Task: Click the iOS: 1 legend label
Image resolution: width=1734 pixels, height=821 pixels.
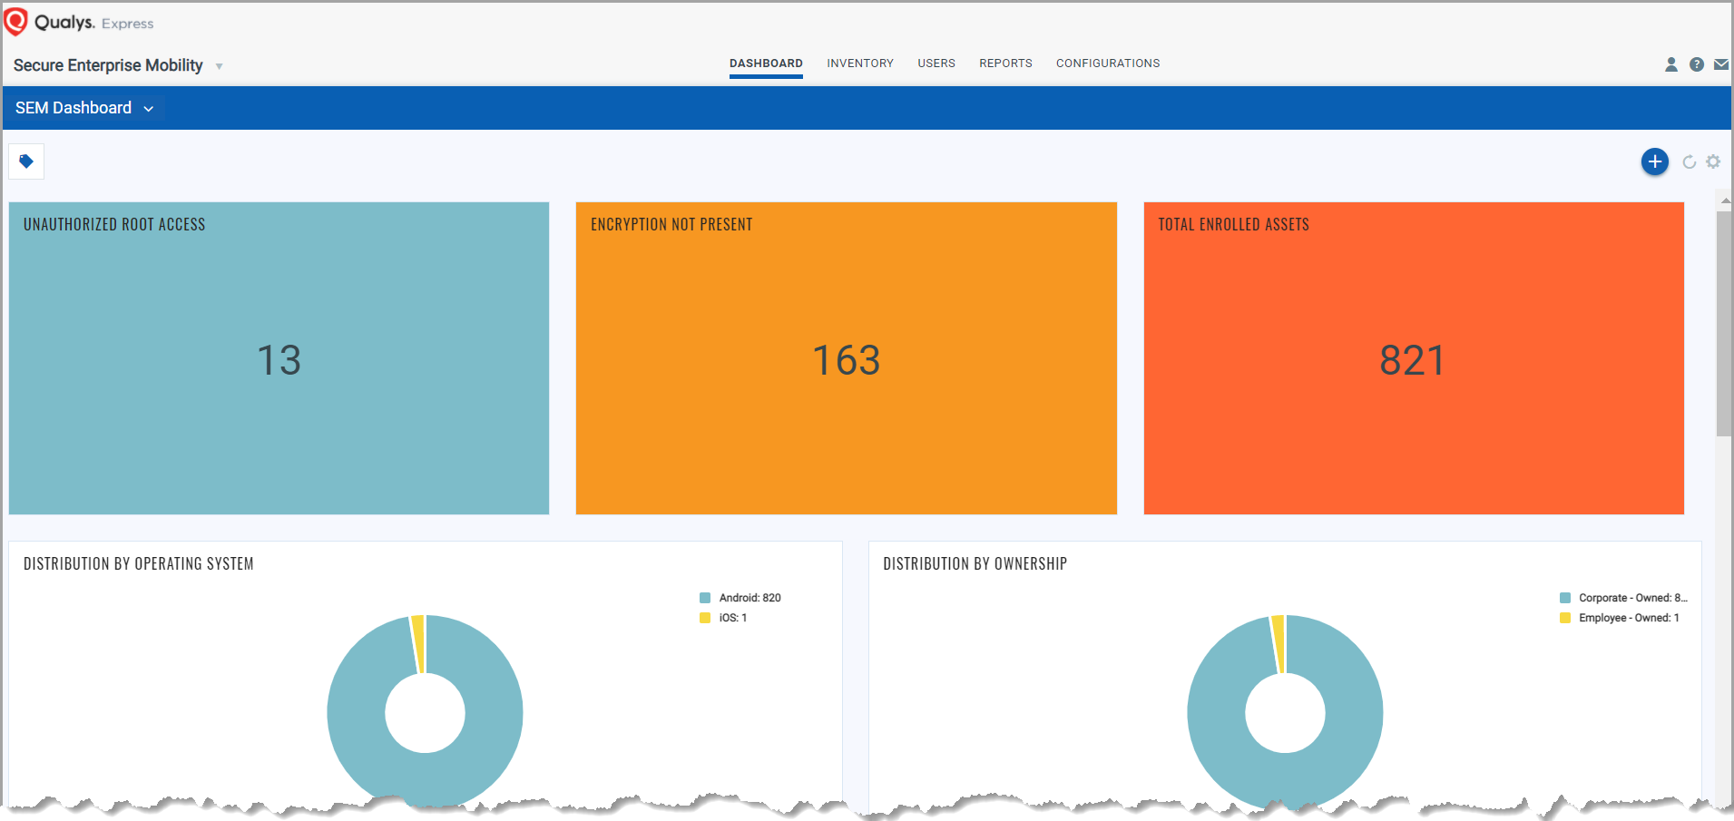Action: [733, 618]
